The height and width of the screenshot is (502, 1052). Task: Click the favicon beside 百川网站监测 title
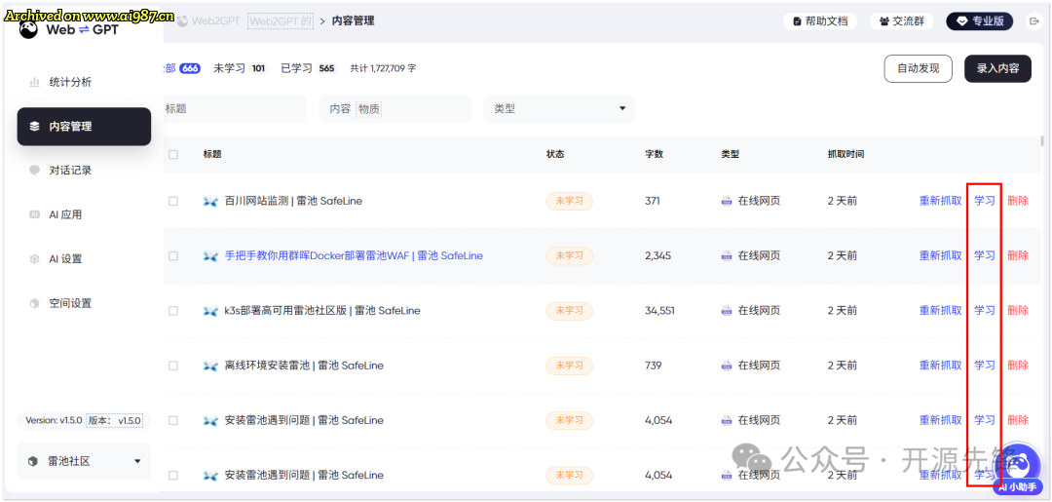coord(210,201)
